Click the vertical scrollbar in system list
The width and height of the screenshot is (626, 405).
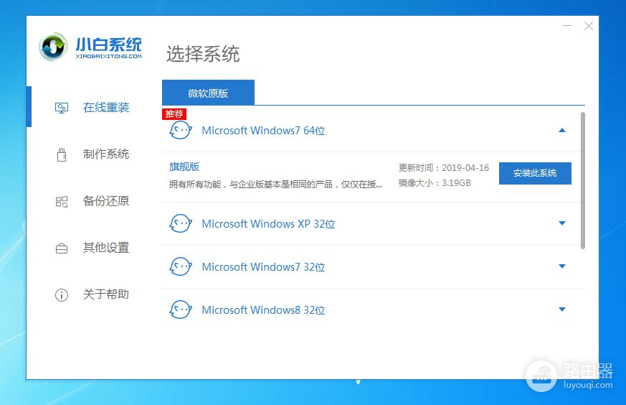click(x=582, y=180)
